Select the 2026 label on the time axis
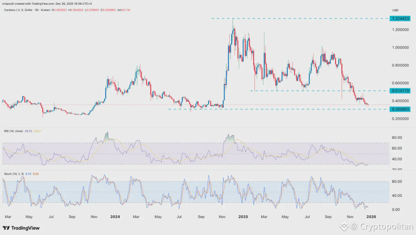This screenshot has height=235, width=416. pos(371,217)
